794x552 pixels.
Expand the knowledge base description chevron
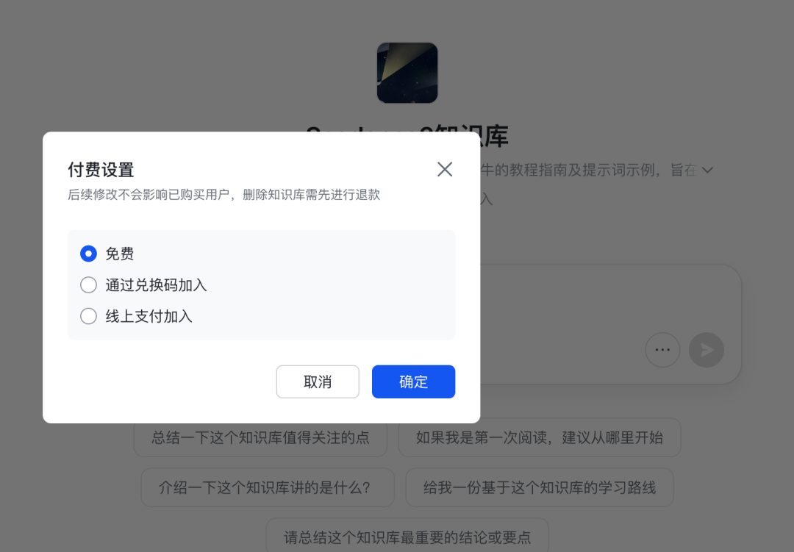click(x=708, y=171)
